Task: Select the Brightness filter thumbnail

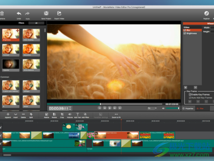Action: click(11, 35)
